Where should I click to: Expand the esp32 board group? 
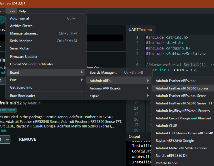pyautogui.click(x=119, y=96)
